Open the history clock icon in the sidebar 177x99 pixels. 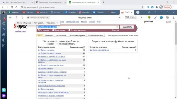pos(4,24)
